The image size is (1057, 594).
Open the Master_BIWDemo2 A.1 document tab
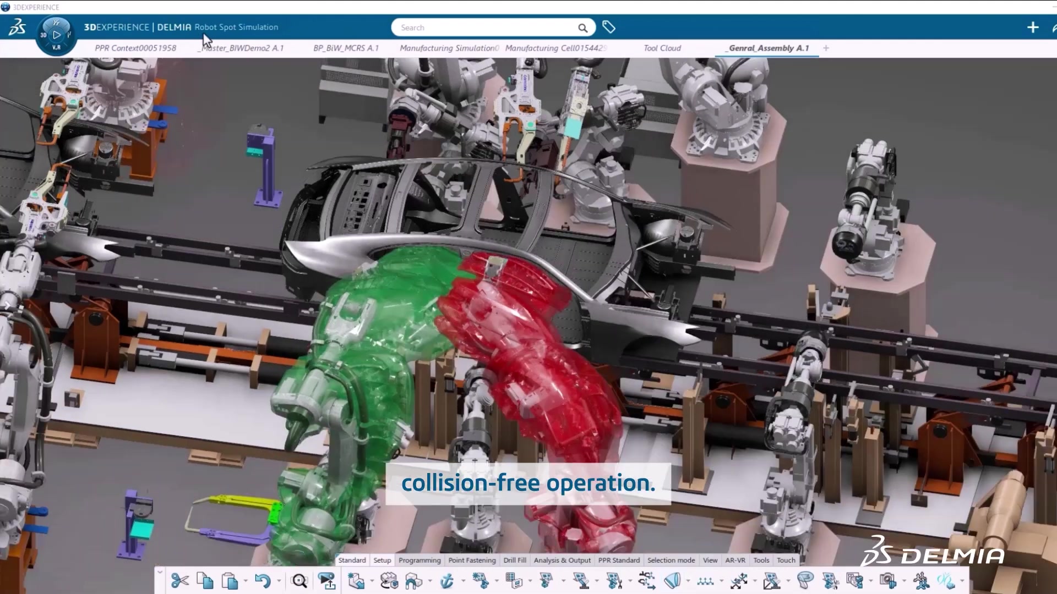[x=241, y=48]
